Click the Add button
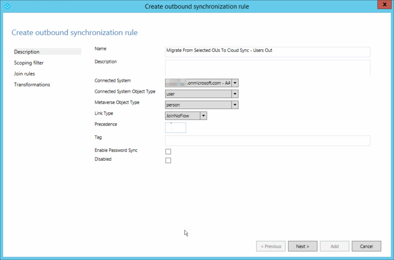The height and width of the screenshot is (260, 394). click(x=334, y=246)
